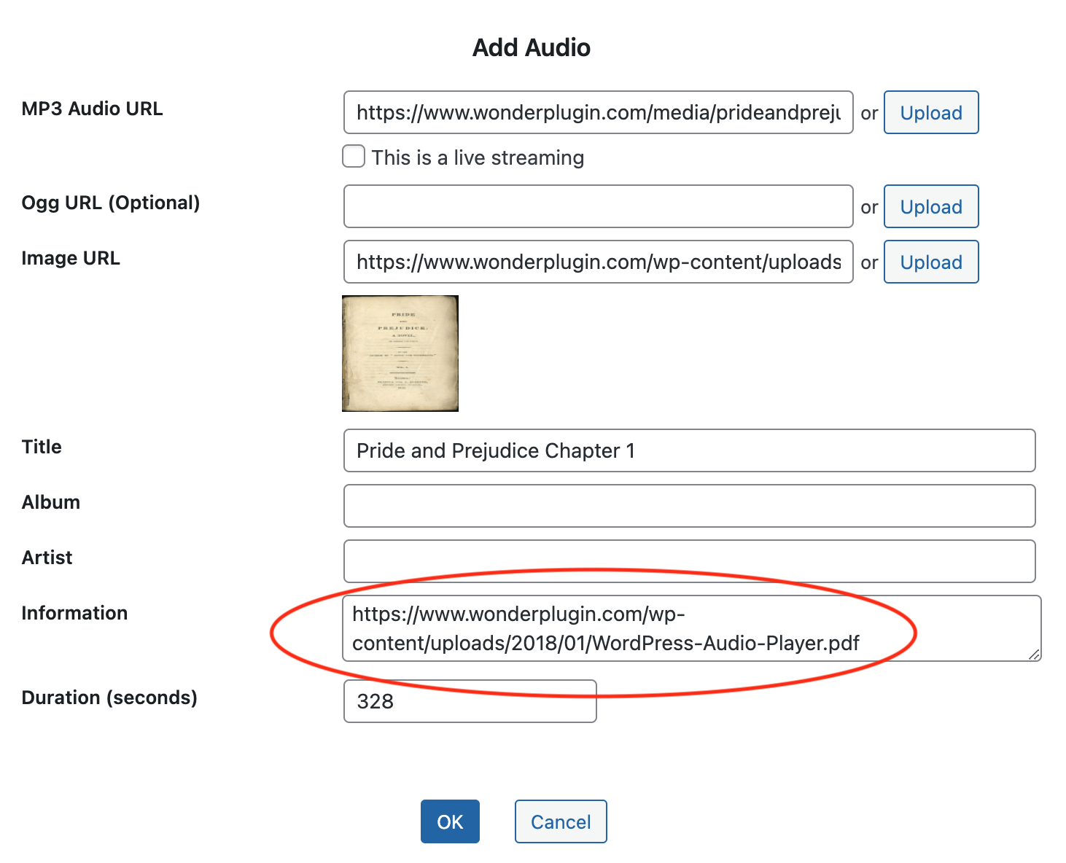
Task: Click the Pride and Prejudice cover thumbnail
Action: point(400,354)
